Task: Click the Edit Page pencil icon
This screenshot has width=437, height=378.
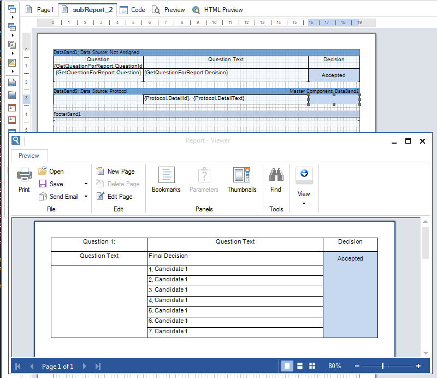Action: [101, 196]
